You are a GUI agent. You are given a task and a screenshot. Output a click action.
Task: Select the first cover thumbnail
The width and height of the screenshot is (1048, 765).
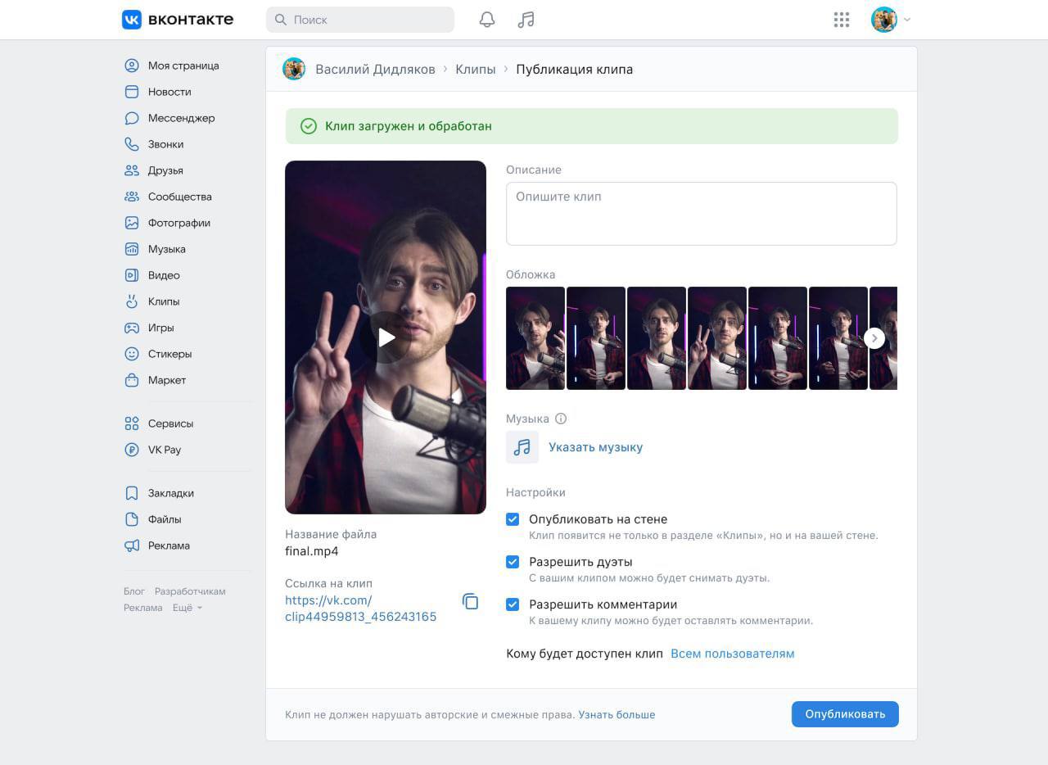535,337
